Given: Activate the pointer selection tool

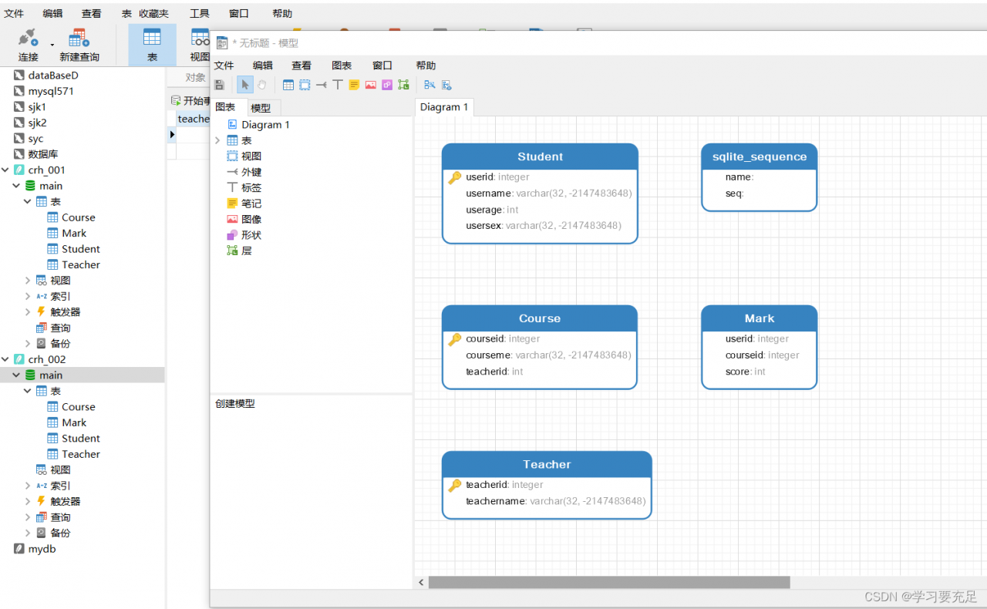Looking at the screenshot, I should click(245, 85).
